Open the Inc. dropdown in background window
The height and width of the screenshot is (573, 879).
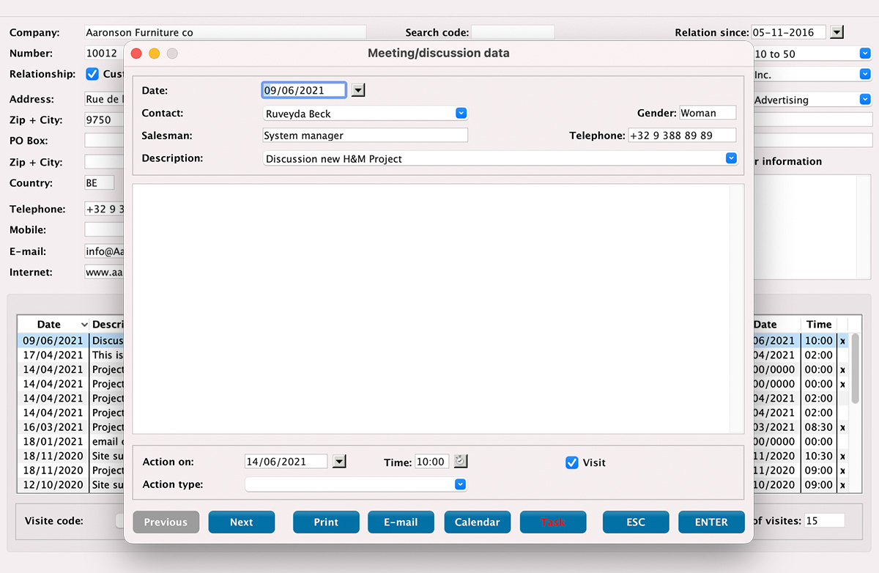(865, 74)
